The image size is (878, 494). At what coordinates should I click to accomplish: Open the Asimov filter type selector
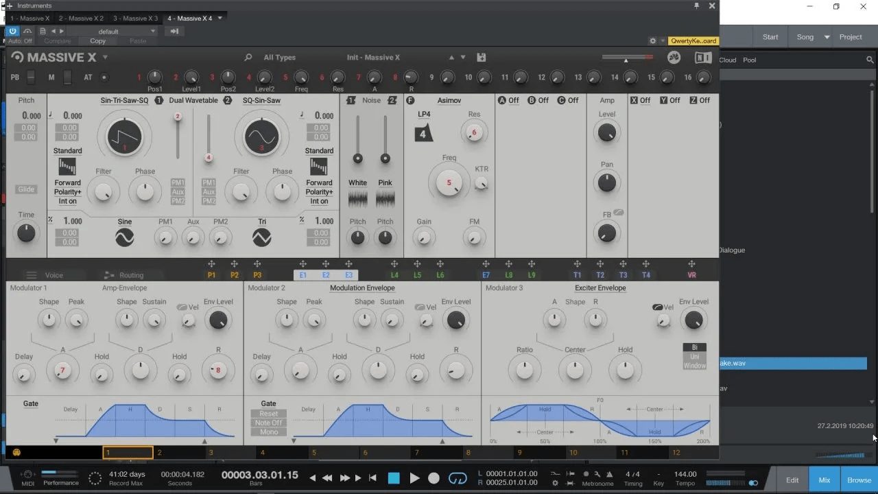tap(449, 100)
